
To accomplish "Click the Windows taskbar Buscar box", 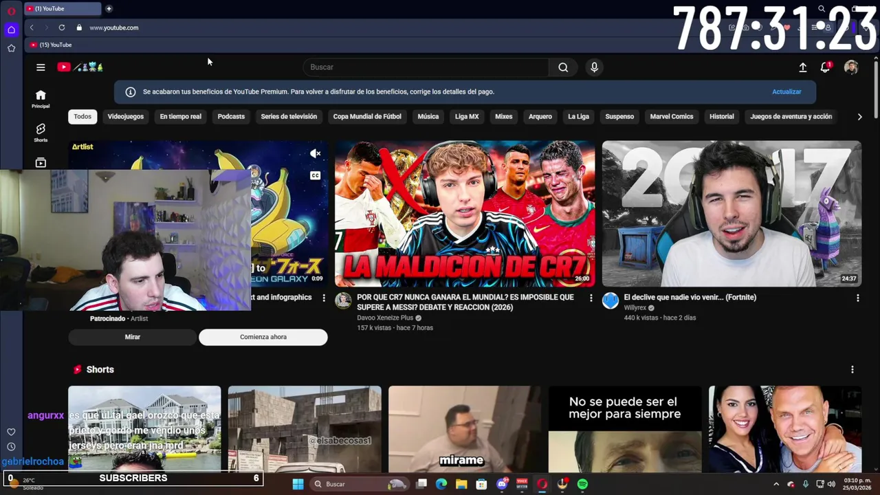I will point(358,484).
